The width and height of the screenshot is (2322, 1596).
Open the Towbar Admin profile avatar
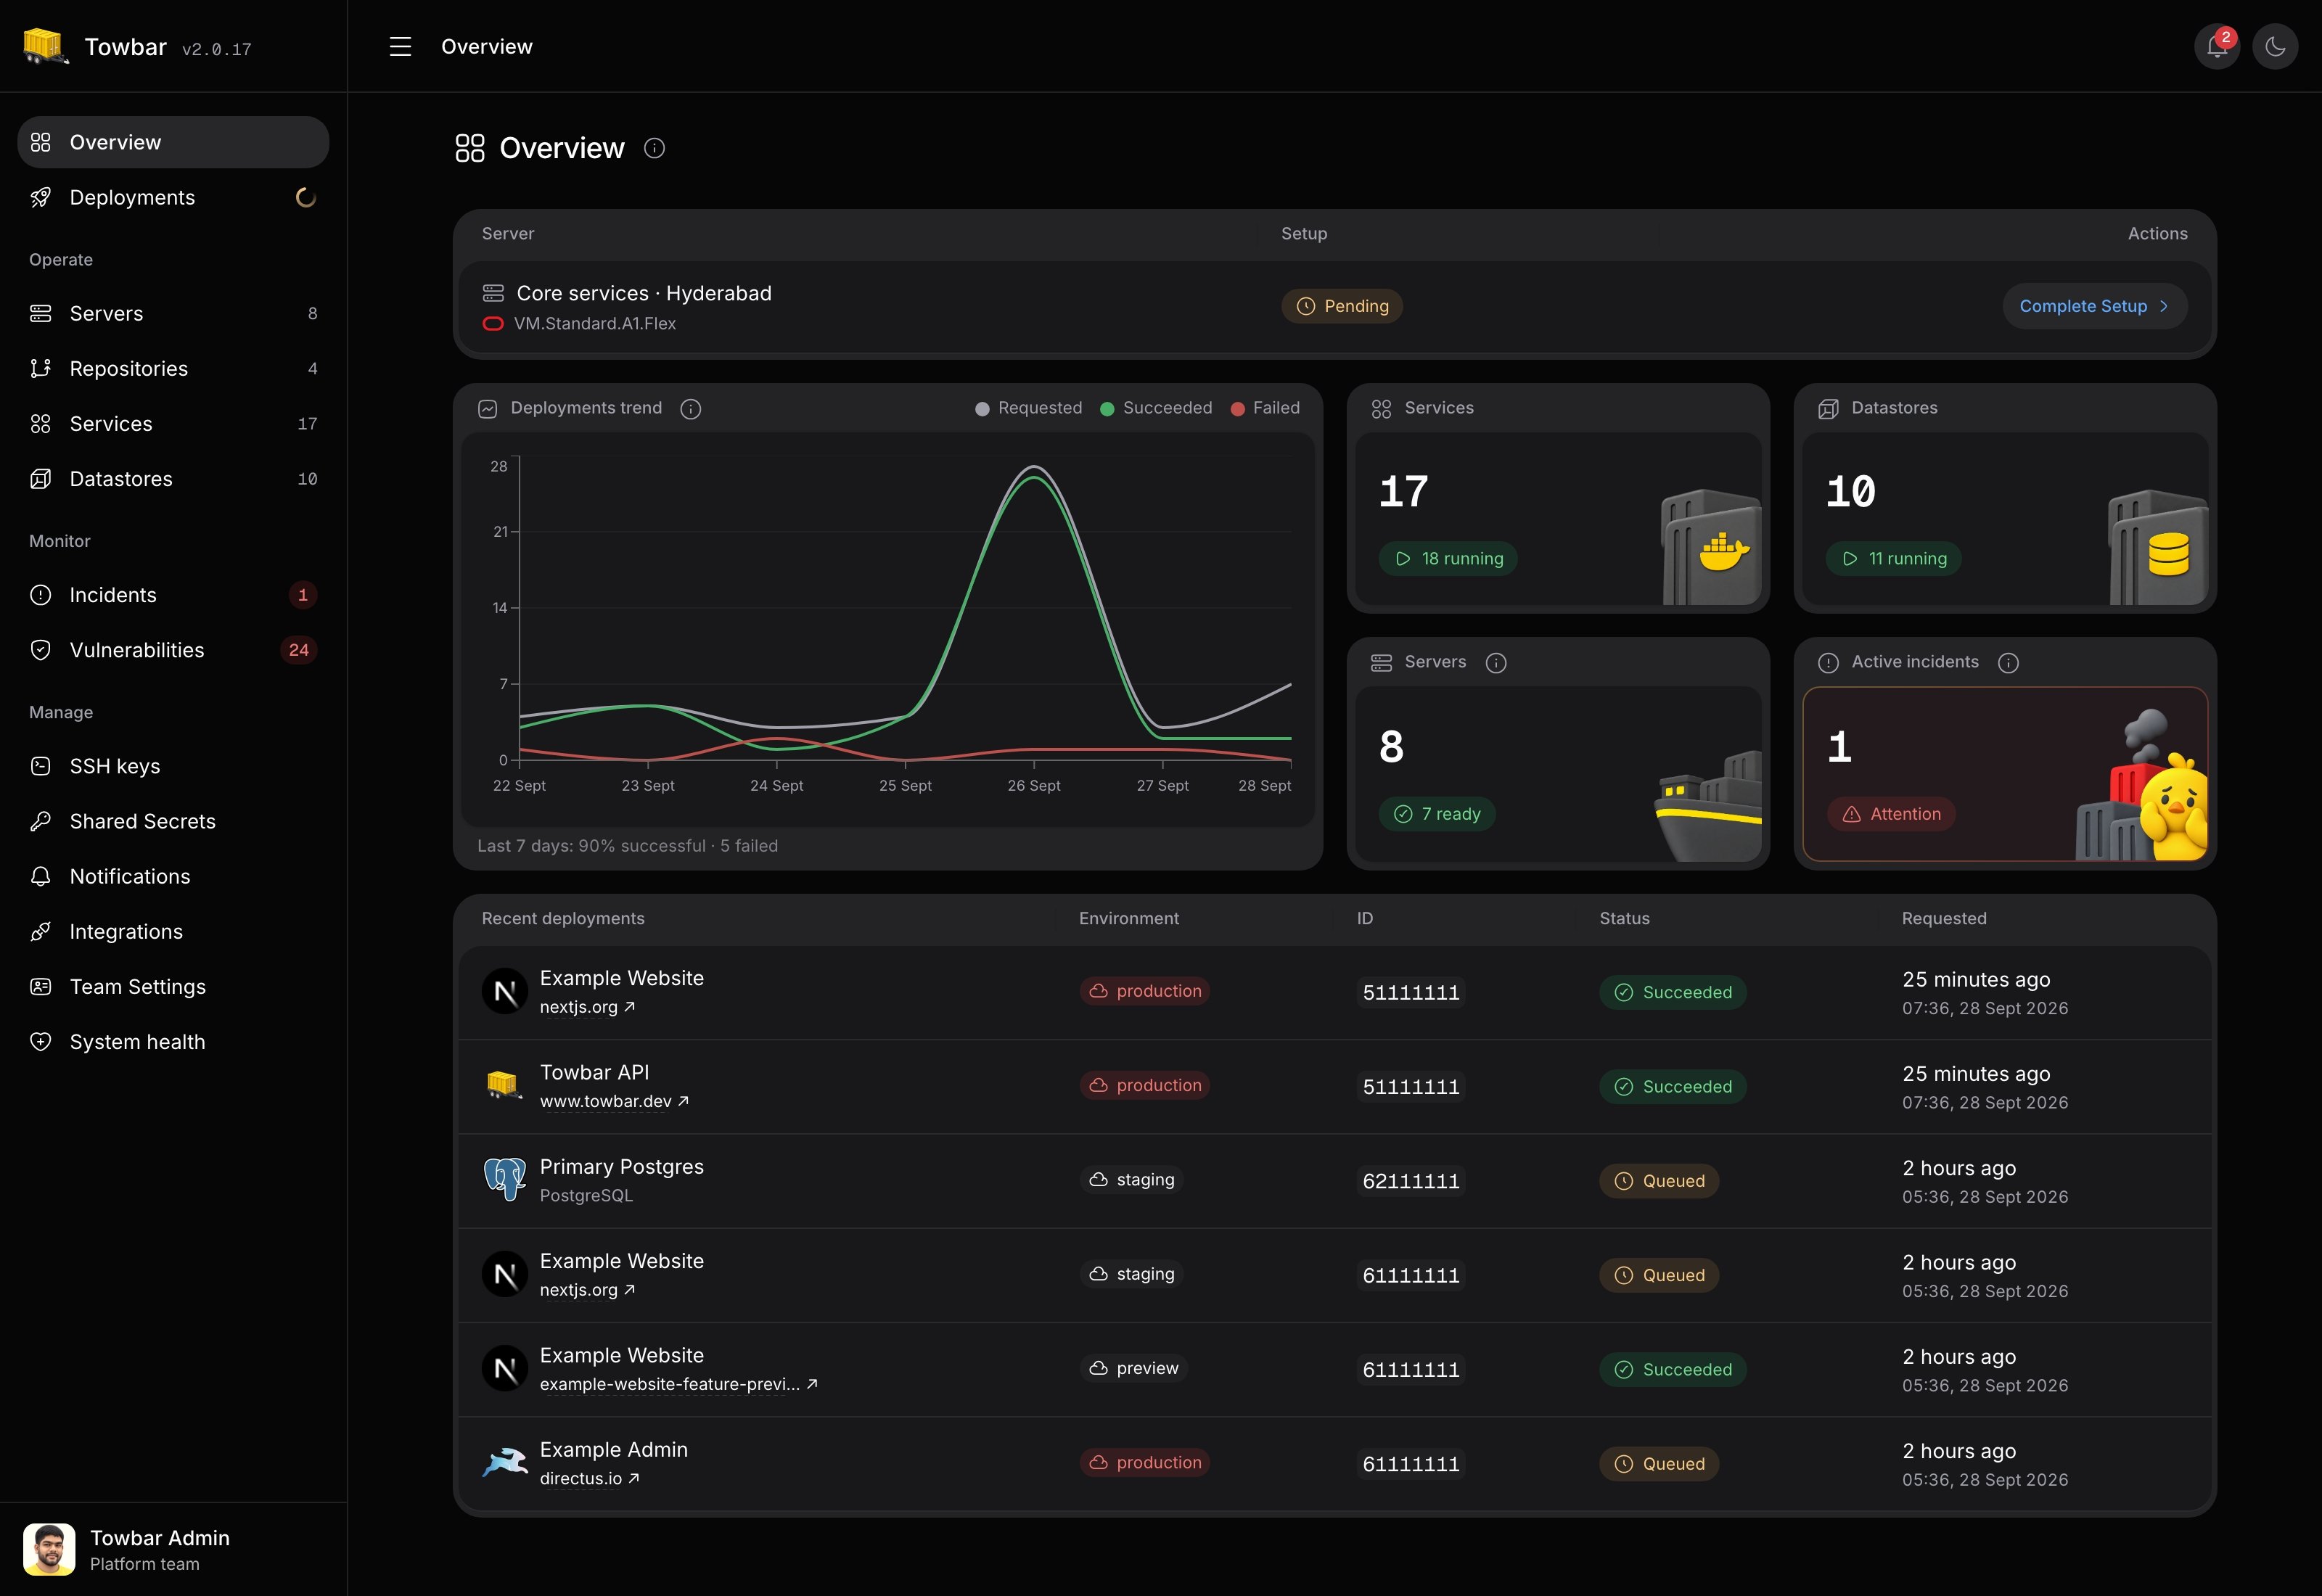[49, 1549]
